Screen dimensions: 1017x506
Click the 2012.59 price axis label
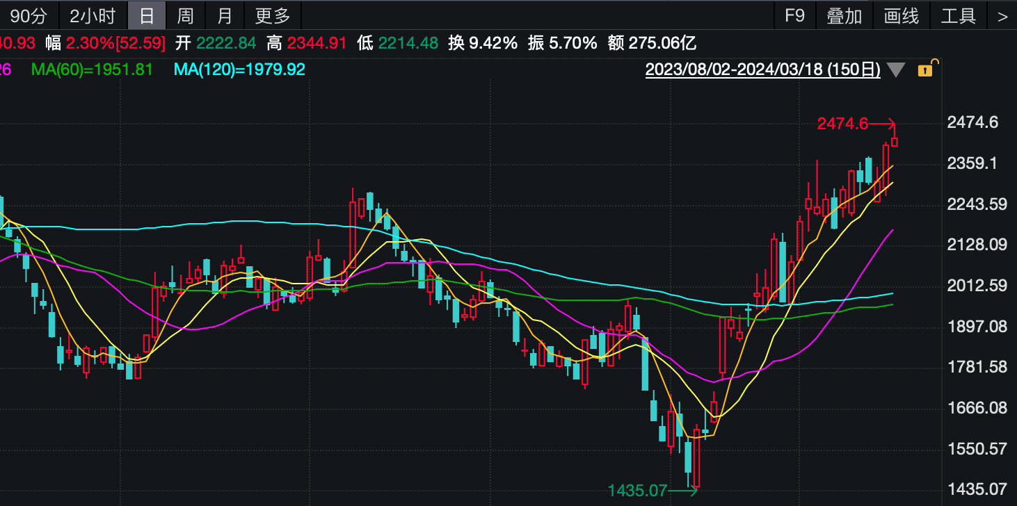[x=977, y=286]
